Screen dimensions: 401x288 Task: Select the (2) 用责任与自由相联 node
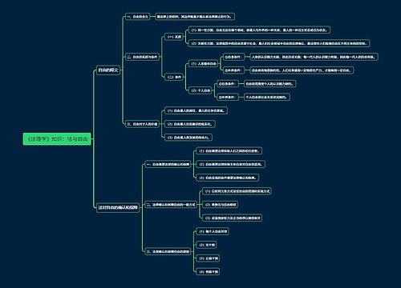point(221,205)
